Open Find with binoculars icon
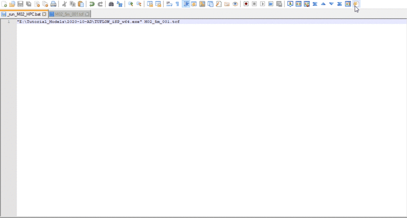The image size is (407, 218). click(111, 4)
